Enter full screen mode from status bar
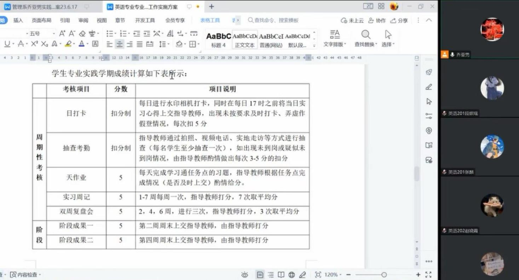This screenshot has width=519, height=280. [x=428, y=275]
